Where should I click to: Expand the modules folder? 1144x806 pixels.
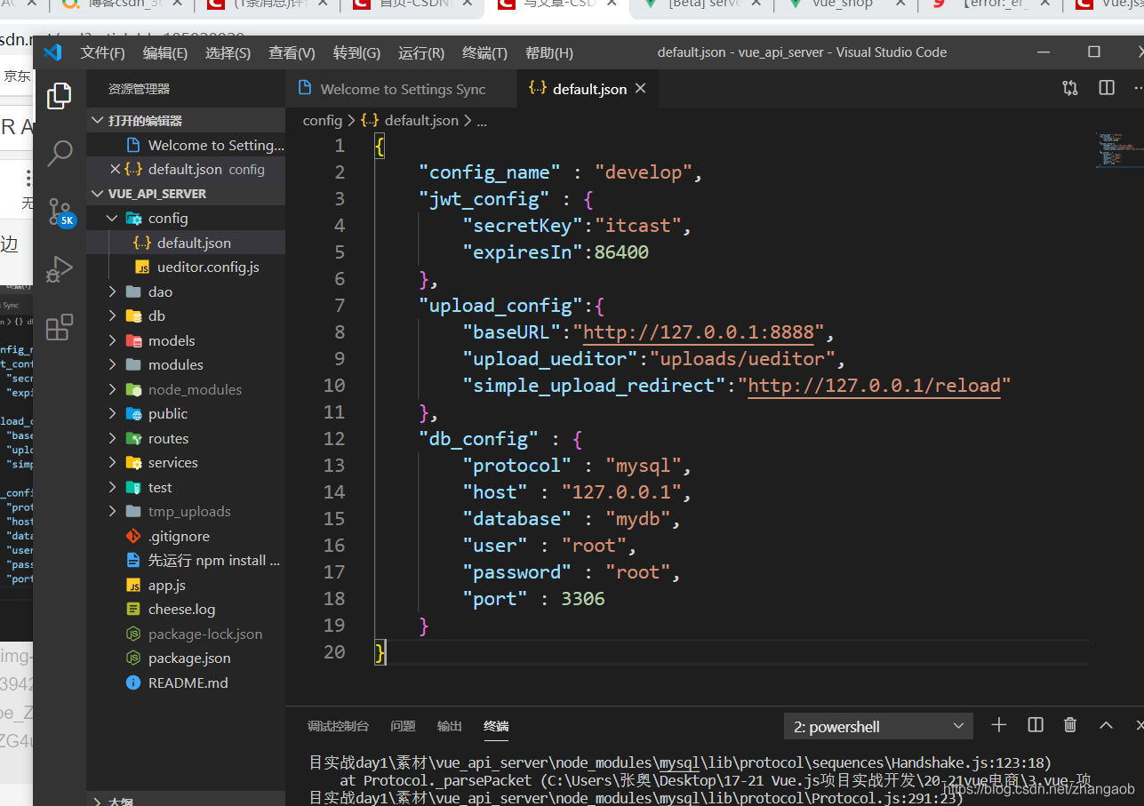point(186,364)
